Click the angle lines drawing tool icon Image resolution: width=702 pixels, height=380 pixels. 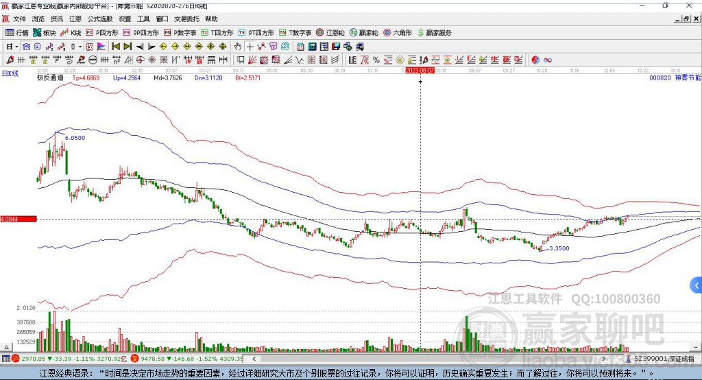tap(288, 60)
